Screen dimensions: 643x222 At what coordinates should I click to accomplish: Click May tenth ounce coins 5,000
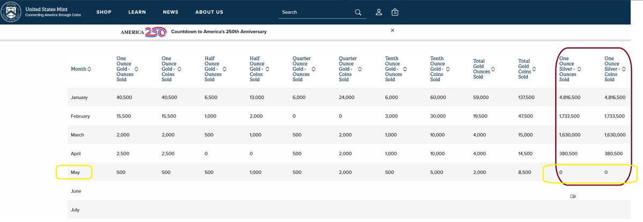coord(437,172)
